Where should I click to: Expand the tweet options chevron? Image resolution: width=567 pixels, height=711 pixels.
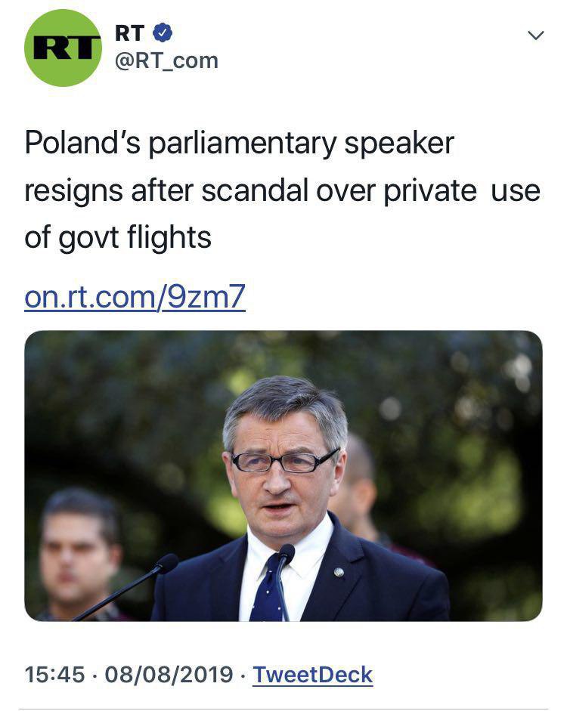[535, 36]
